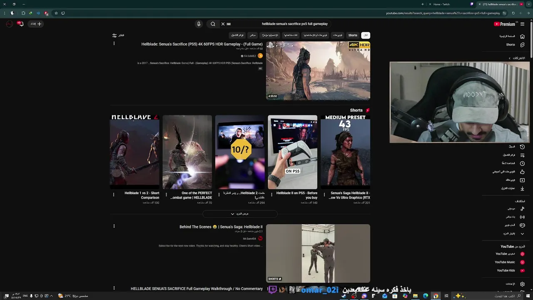Viewport: 533px width, 300px height.
Task: Open options menu for Hellblade PS5 4K video
Action: tap(114, 43)
